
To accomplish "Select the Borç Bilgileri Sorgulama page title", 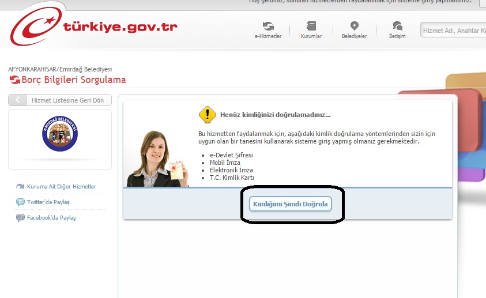I will 73,80.
